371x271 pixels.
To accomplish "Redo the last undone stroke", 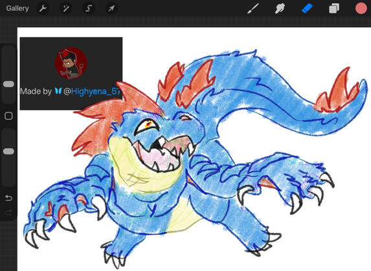I will (x=8, y=212).
